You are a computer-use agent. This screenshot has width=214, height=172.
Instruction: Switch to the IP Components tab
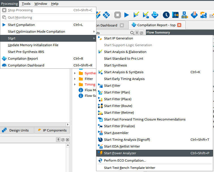coord(52,130)
